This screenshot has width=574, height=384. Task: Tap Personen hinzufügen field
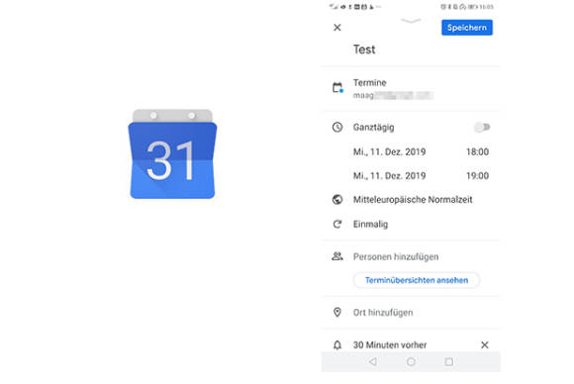pyautogui.click(x=396, y=257)
